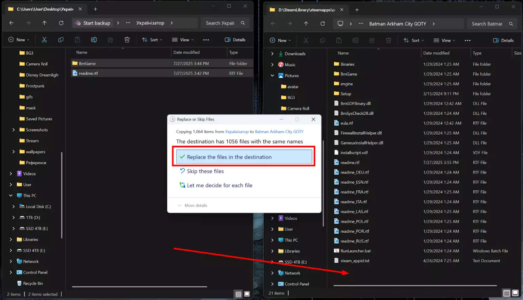Click the Copy icon in left toolbar
The width and height of the screenshot is (523, 300).
[x=61, y=40]
